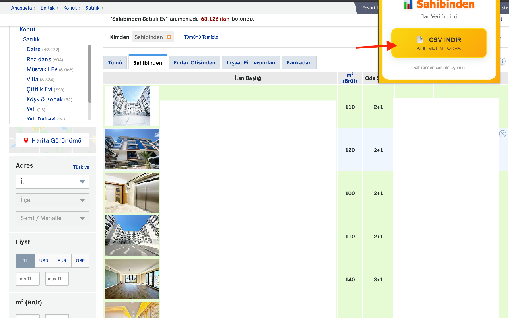Click the file icon on CSV İNDİR
Screen dimensions: 509x318
pos(420,39)
